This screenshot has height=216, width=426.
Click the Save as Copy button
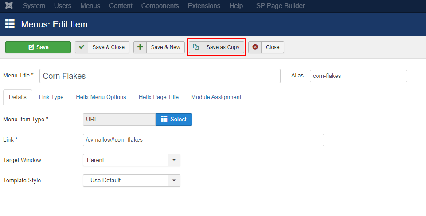pos(216,47)
